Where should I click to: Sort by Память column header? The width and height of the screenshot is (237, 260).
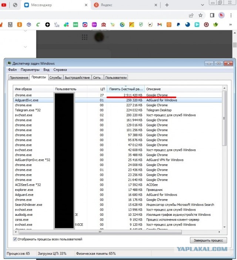click(x=126, y=89)
